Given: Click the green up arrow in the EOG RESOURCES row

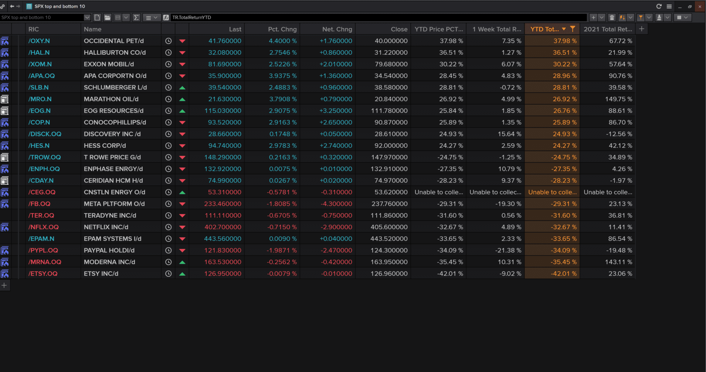Looking at the screenshot, I should [x=182, y=111].
